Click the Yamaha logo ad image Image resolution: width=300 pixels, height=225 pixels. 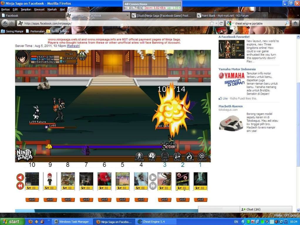[x=232, y=79]
